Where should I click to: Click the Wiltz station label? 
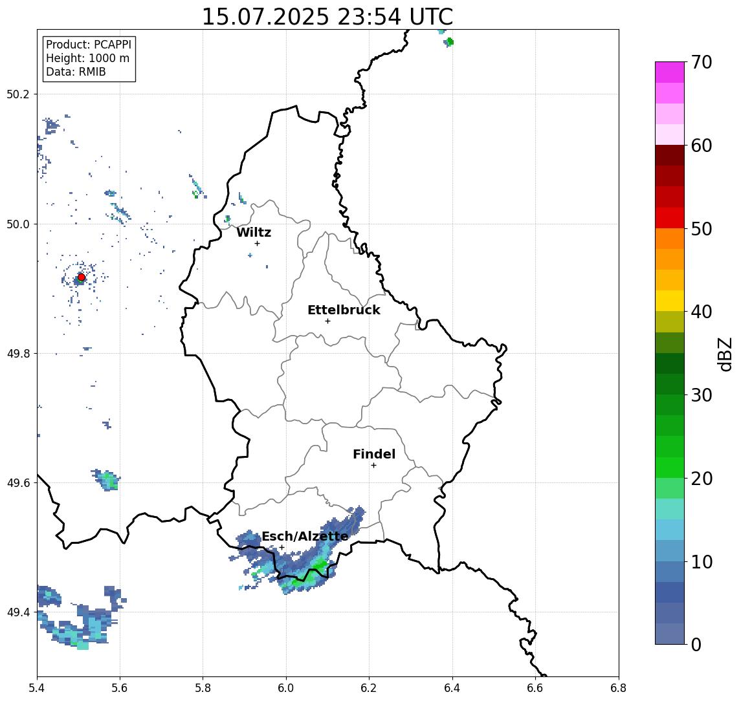point(254,232)
